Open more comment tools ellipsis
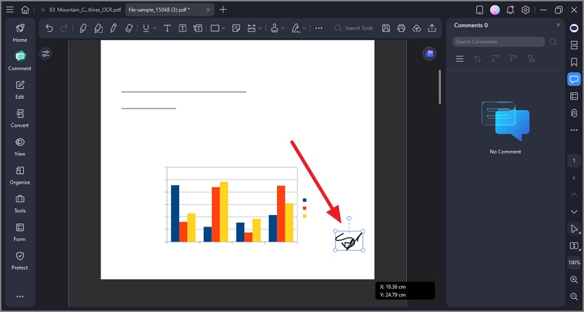This screenshot has height=312, width=584. (x=319, y=28)
